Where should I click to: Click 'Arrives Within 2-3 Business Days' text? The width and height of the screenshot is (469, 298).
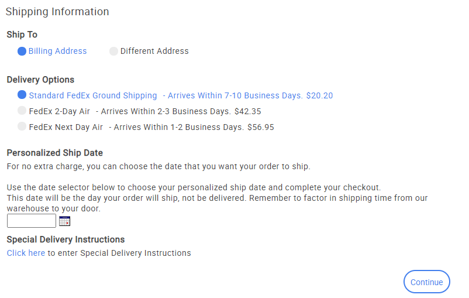click(165, 111)
